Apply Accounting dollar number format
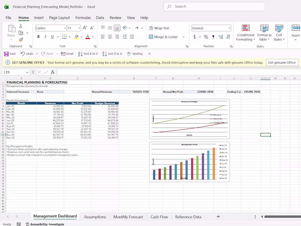Image resolution: width=301 pixels, height=226 pixels. click(195, 37)
